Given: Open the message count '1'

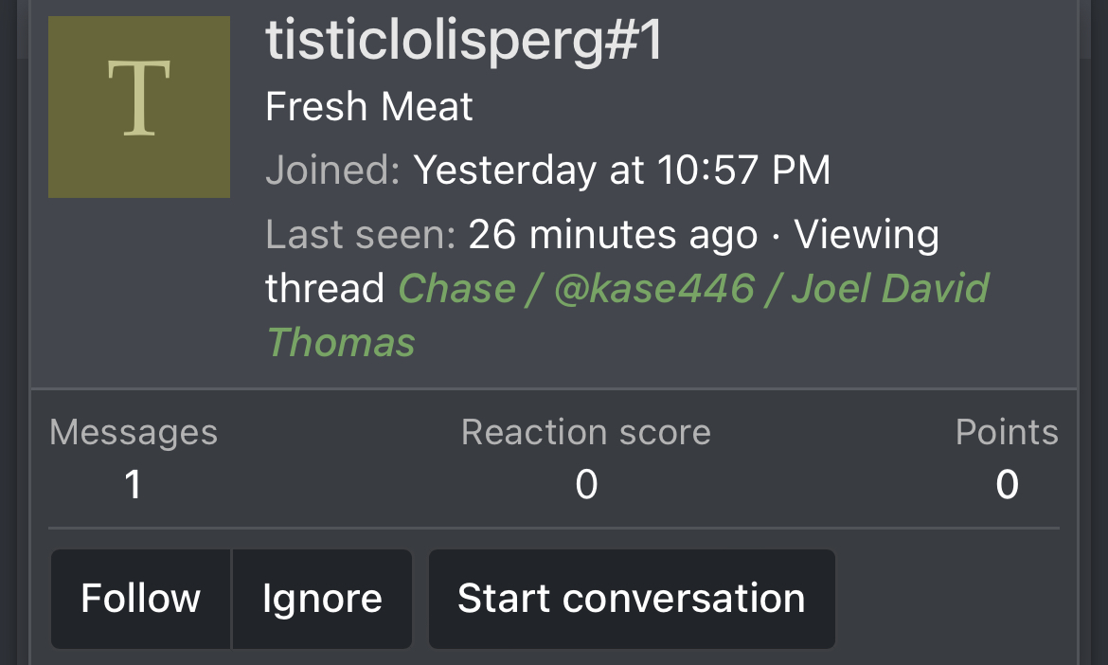Looking at the screenshot, I should [x=133, y=485].
